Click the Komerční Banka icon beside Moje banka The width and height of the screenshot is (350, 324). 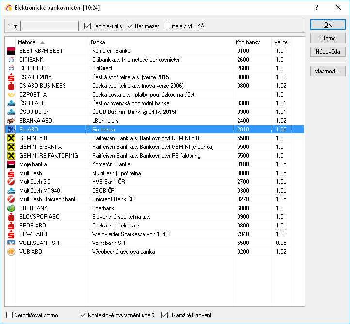click(x=11, y=164)
